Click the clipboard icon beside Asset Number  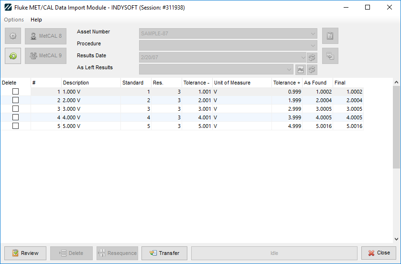tap(330, 36)
